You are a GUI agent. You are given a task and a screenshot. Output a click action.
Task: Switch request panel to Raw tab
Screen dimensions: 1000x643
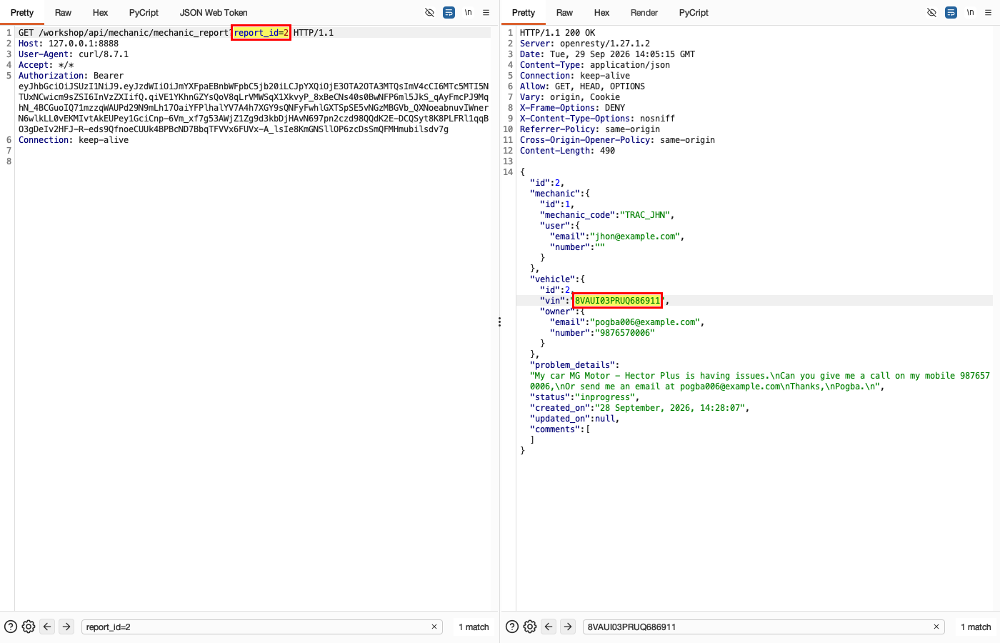(x=63, y=13)
